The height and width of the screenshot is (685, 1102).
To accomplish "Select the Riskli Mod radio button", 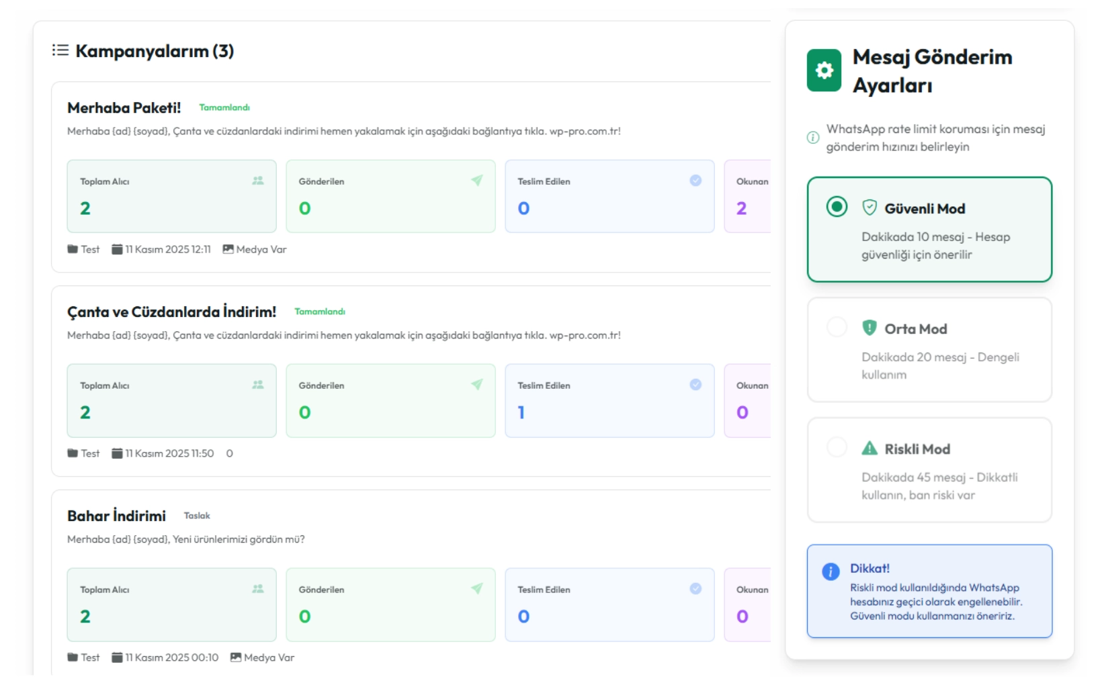I will pos(837,447).
